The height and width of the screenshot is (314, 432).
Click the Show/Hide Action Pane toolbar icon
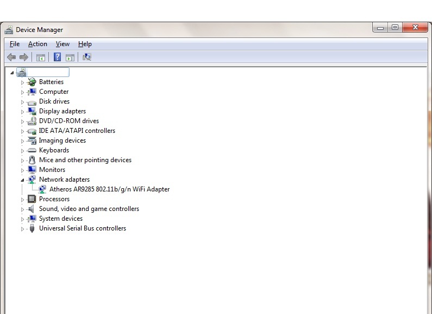click(x=70, y=57)
